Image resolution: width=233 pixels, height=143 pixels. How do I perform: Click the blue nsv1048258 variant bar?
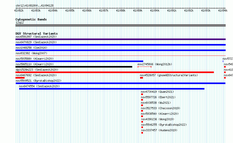click(120, 50)
